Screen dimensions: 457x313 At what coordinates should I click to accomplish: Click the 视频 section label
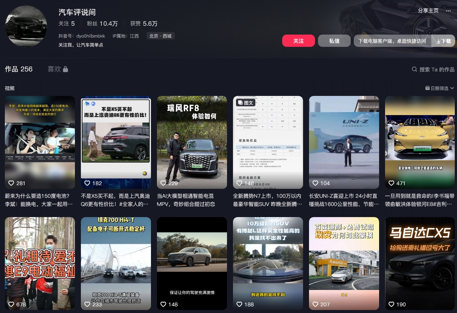click(10, 88)
